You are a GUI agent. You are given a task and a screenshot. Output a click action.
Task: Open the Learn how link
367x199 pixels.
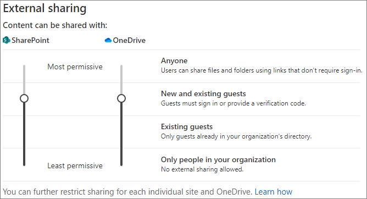(x=274, y=192)
